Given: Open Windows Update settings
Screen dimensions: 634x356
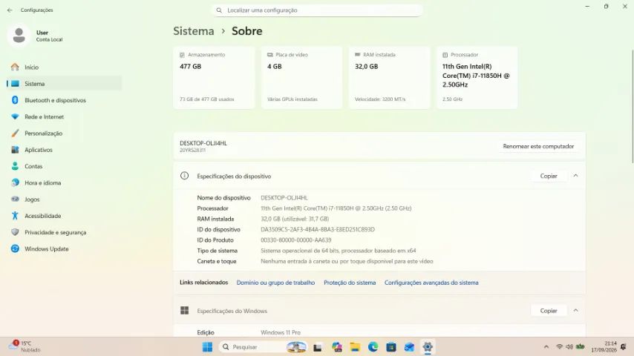Looking at the screenshot, I should [x=65, y=249].
